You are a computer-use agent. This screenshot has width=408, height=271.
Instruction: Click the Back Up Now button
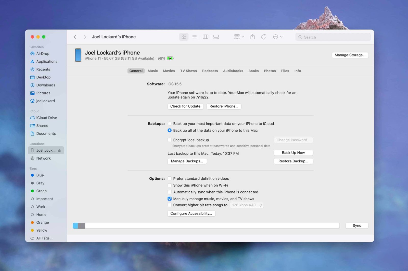tap(293, 153)
